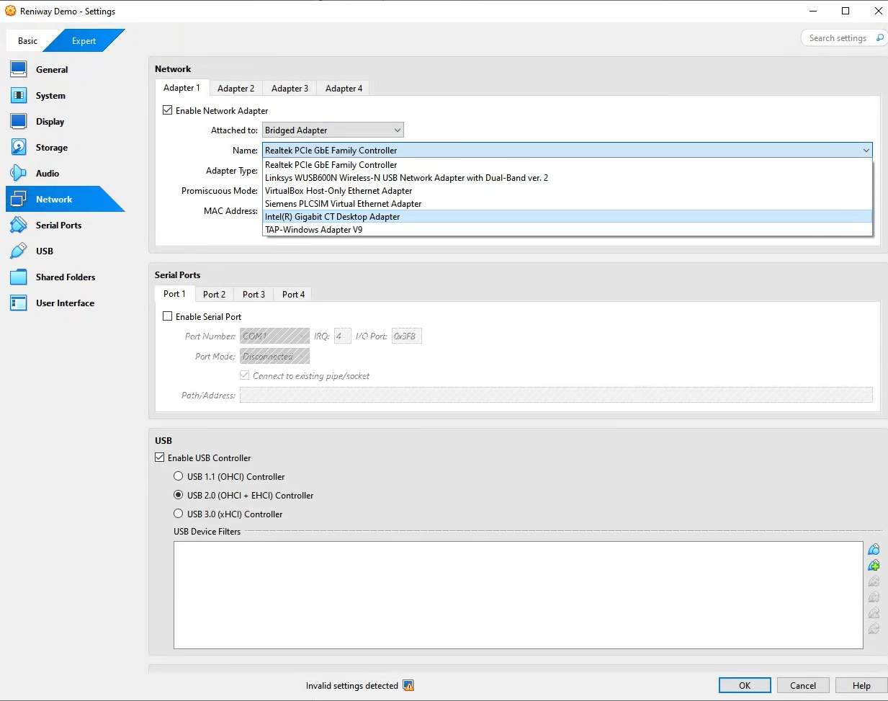Switch to Expert settings mode
This screenshot has height=701, width=888.
click(84, 41)
